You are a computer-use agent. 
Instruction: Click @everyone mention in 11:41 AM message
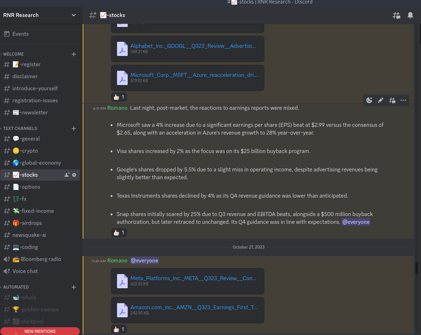click(x=144, y=261)
